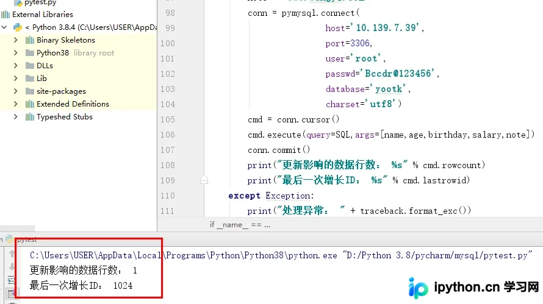Expand the Lib folder
This screenshot has width=543, height=304.
[x=16, y=79]
